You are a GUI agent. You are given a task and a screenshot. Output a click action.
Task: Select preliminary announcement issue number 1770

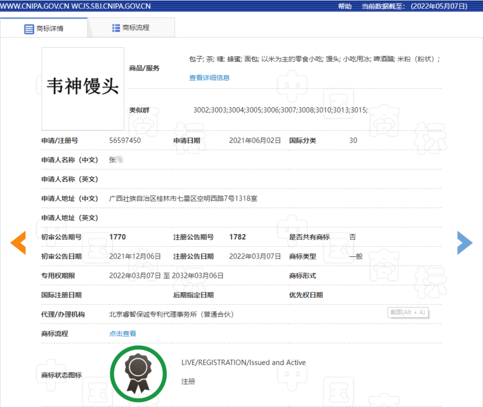(118, 237)
